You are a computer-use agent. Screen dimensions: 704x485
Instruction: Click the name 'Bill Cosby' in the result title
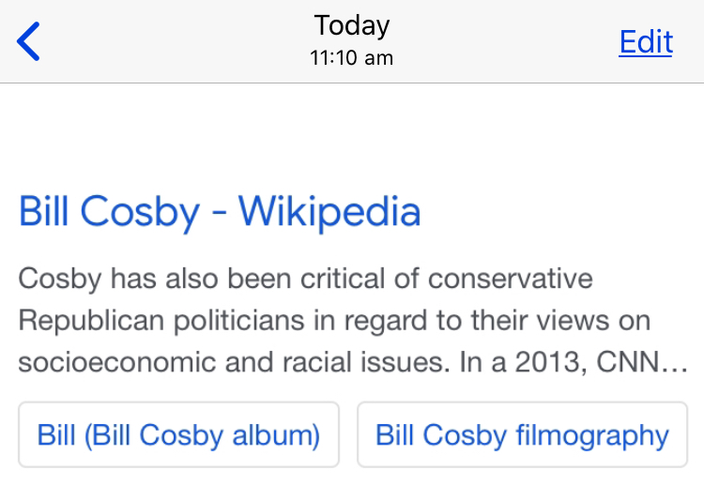pyautogui.click(x=109, y=212)
